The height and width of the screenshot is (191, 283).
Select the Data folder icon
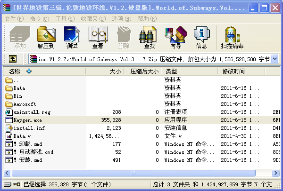click(8, 88)
